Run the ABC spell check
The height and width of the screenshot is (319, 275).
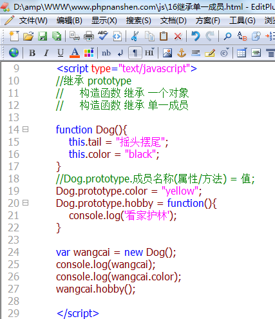tap(102, 35)
